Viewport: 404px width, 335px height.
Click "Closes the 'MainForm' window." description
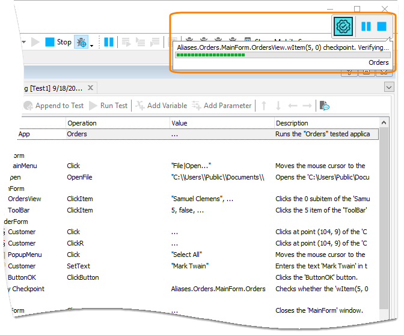tap(319, 310)
